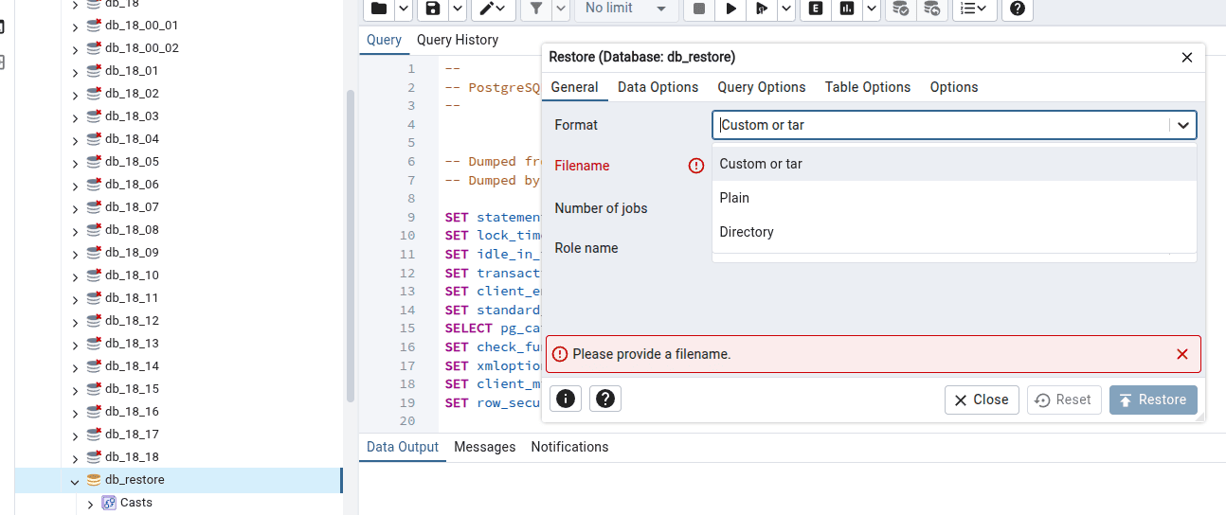The image size is (1226, 515).
Task: Select db_18_00_01 in the tree
Action: (x=141, y=25)
